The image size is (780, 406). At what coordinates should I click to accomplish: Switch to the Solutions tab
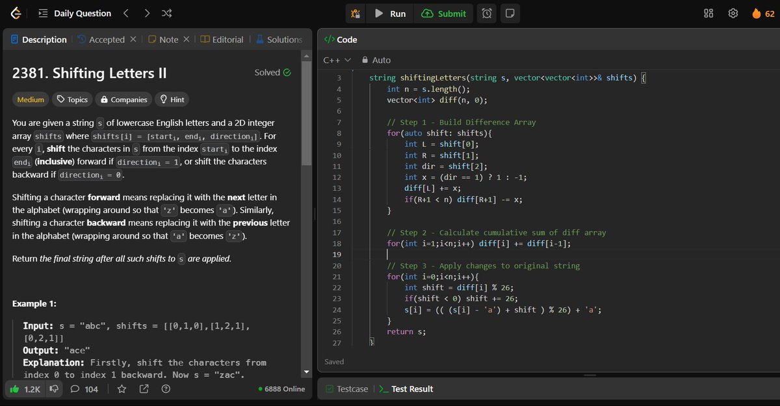click(278, 40)
